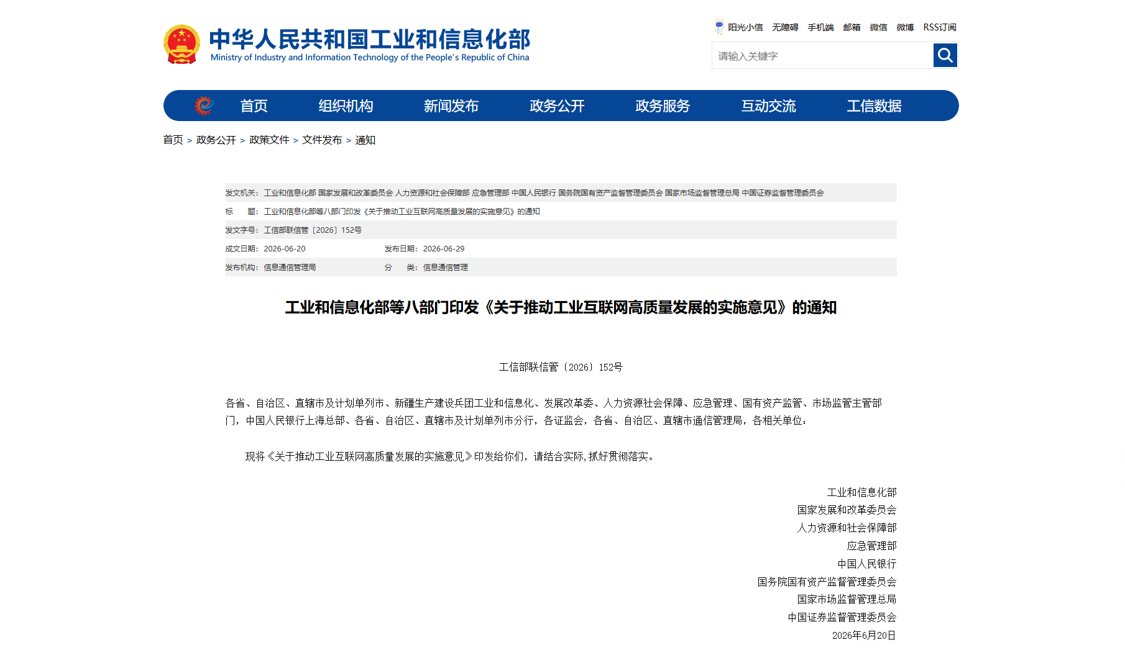Click centered document number below headline
Image resolution: width=1125 pixels, height=650 pixels.
pos(561,368)
